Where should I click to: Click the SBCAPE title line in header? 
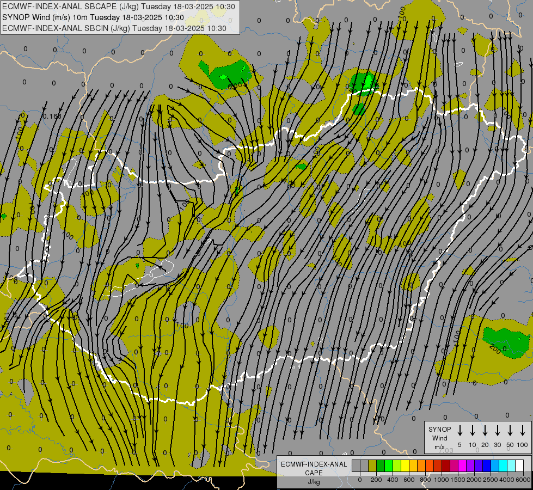pos(118,7)
